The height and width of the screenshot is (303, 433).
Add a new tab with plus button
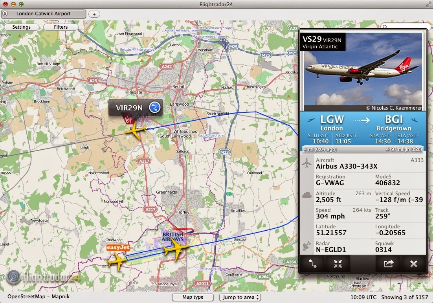coord(94,14)
